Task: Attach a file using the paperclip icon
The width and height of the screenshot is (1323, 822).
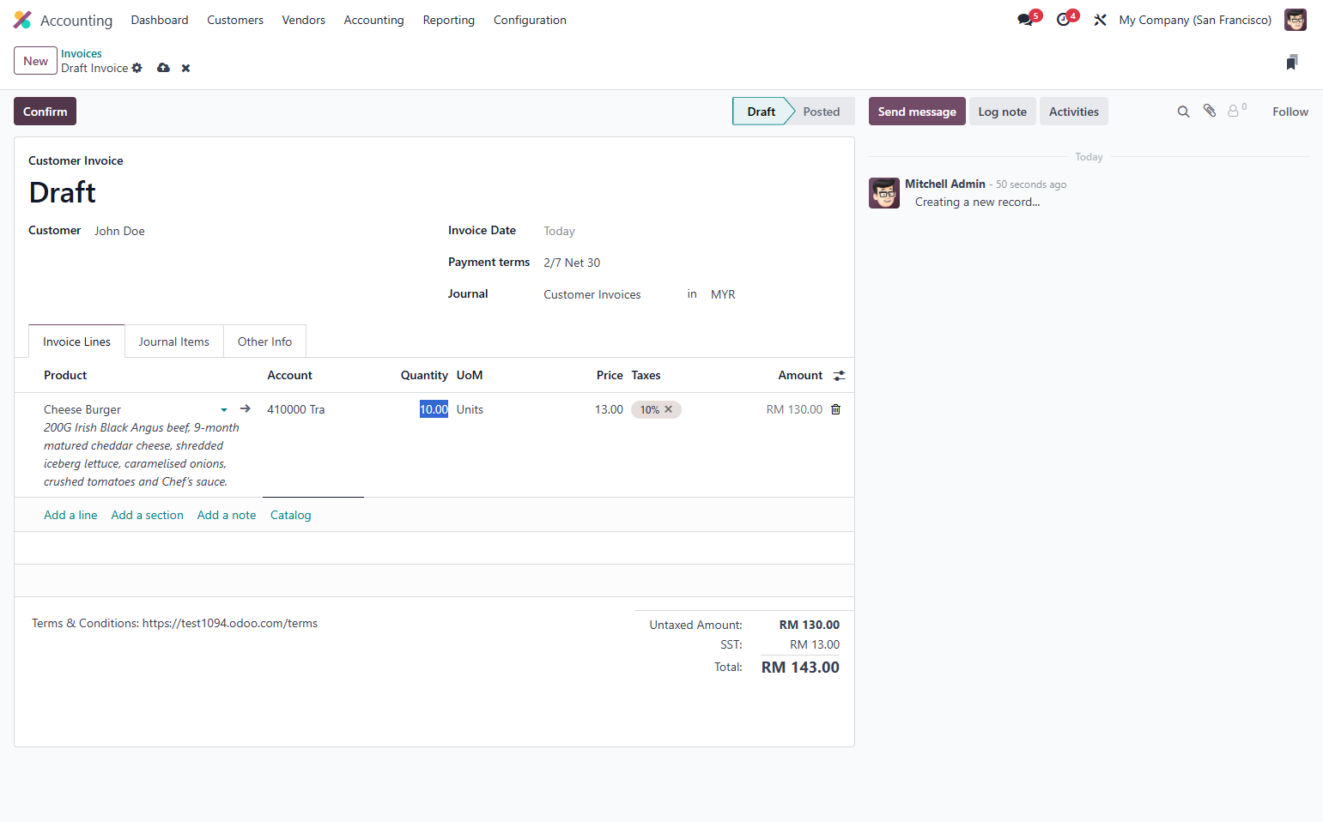Action: point(1210,111)
